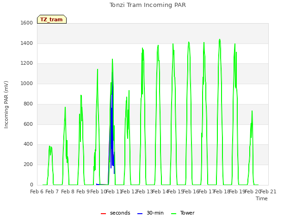Click the 800 y-axis tick label
The height and width of the screenshot is (222, 296).
coord(28,104)
